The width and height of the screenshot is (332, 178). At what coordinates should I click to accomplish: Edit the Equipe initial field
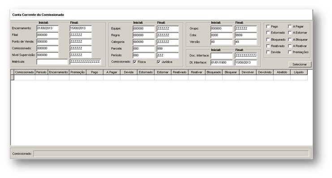(x=144, y=29)
